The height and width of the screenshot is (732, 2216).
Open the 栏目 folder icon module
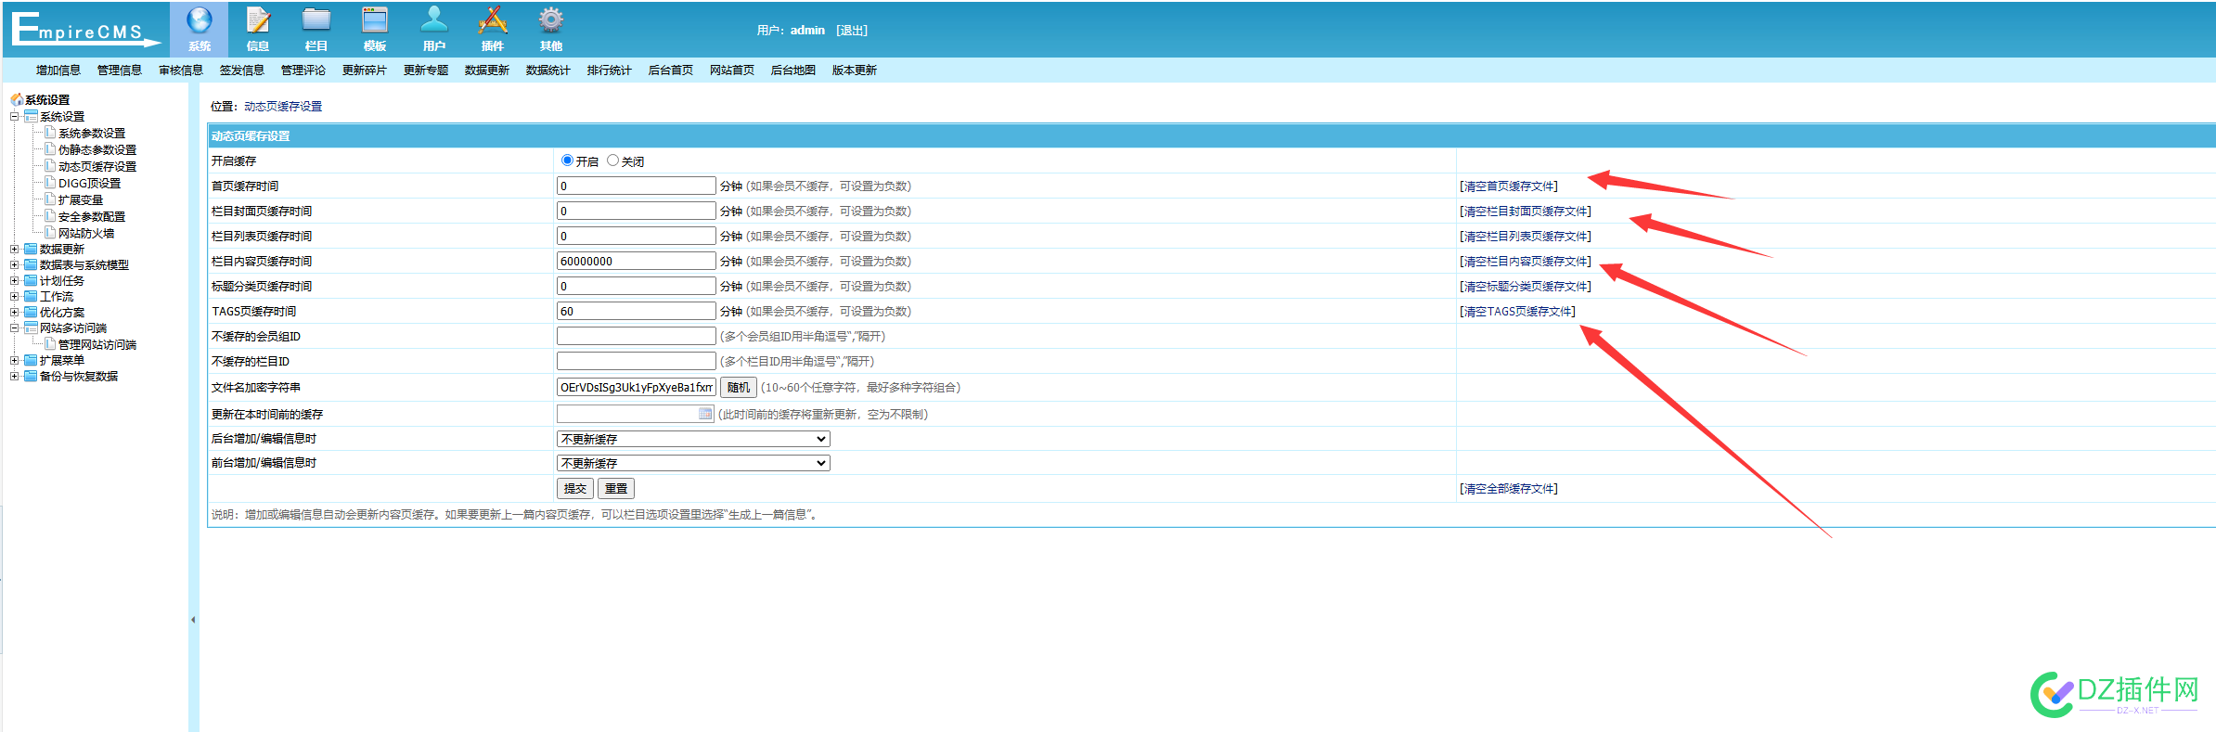click(x=316, y=20)
